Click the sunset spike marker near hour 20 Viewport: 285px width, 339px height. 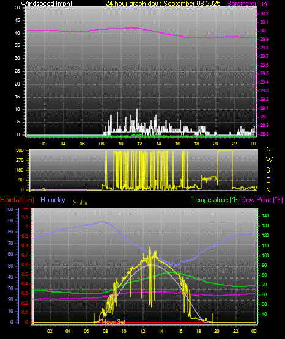coord(212,318)
